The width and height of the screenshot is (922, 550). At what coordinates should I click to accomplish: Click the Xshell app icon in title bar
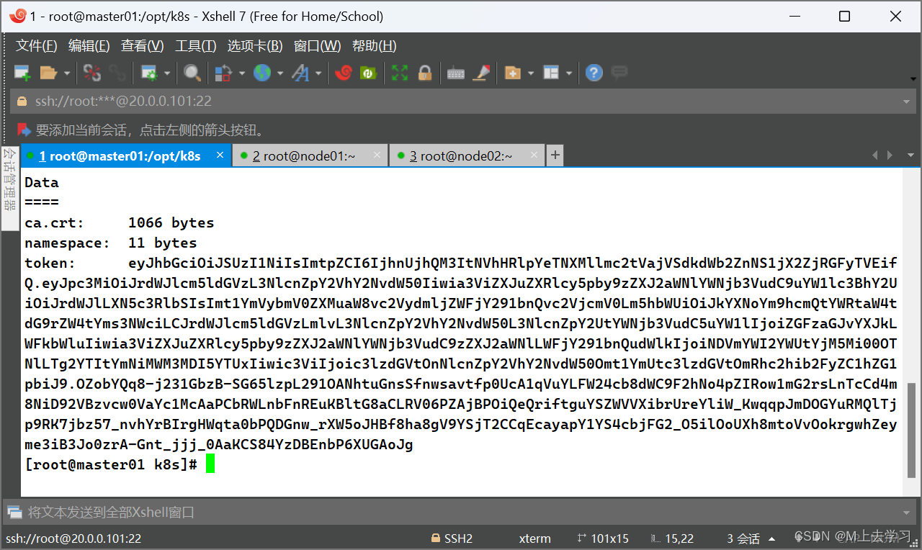click(18, 15)
